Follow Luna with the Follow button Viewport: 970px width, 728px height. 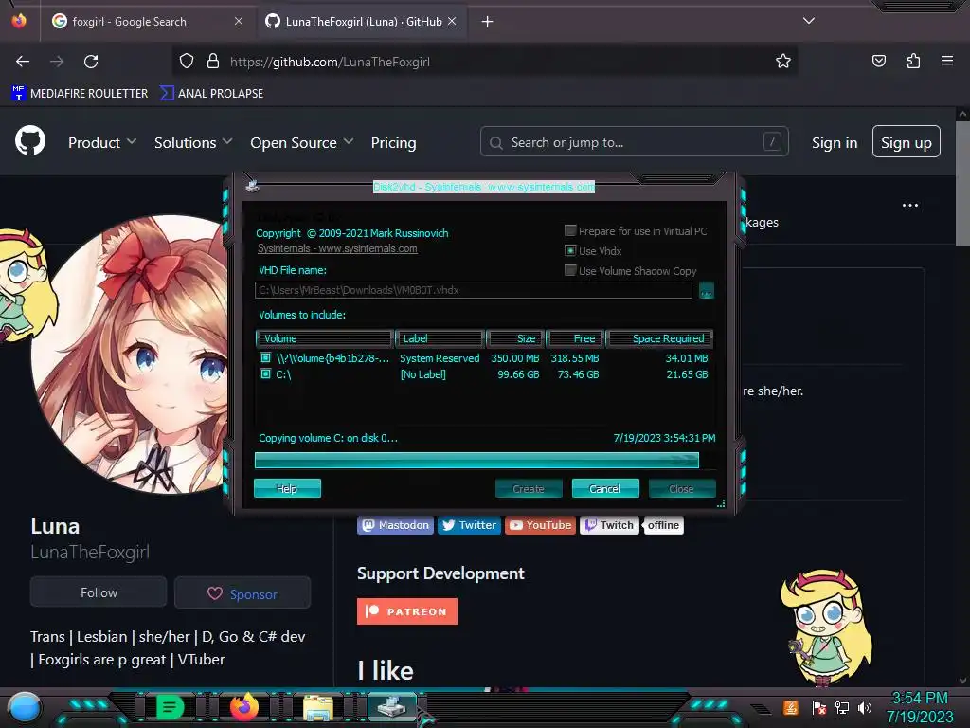coord(99,592)
